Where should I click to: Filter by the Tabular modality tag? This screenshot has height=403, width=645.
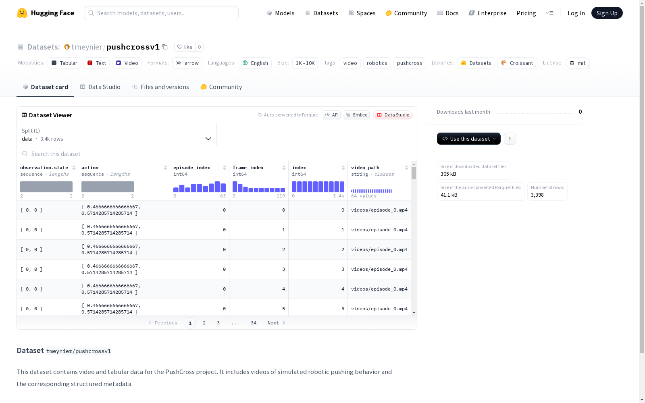(x=64, y=63)
